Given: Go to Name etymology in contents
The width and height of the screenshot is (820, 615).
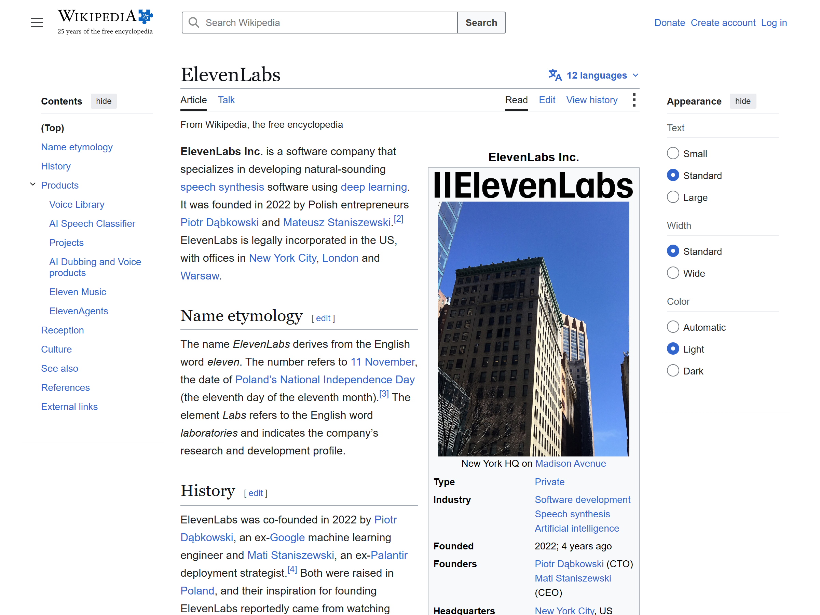Looking at the screenshot, I should click(x=77, y=147).
